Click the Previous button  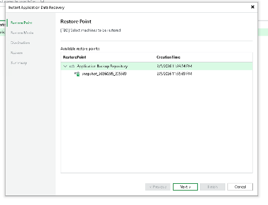point(158,187)
